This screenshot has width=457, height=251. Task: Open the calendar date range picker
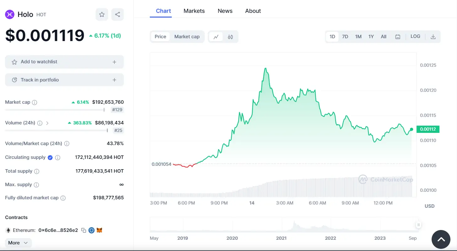[x=398, y=37]
